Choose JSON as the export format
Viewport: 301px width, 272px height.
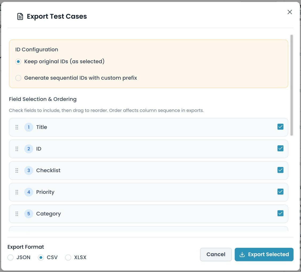[10, 257]
